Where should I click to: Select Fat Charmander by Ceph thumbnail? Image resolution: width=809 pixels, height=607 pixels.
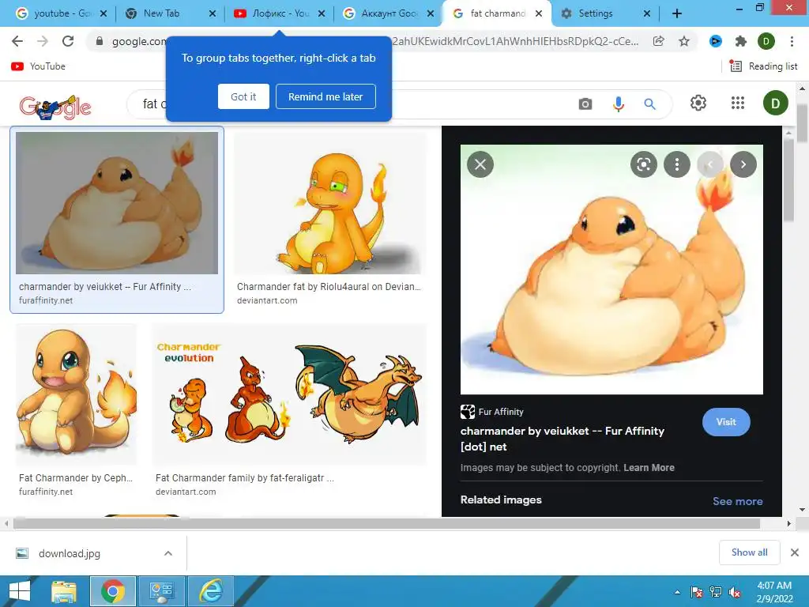(77, 395)
